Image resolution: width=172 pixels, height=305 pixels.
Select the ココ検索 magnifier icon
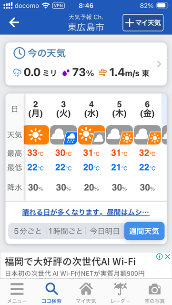pyautogui.click(x=51, y=289)
